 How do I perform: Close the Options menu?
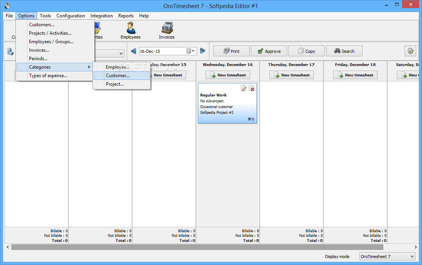(x=26, y=15)
